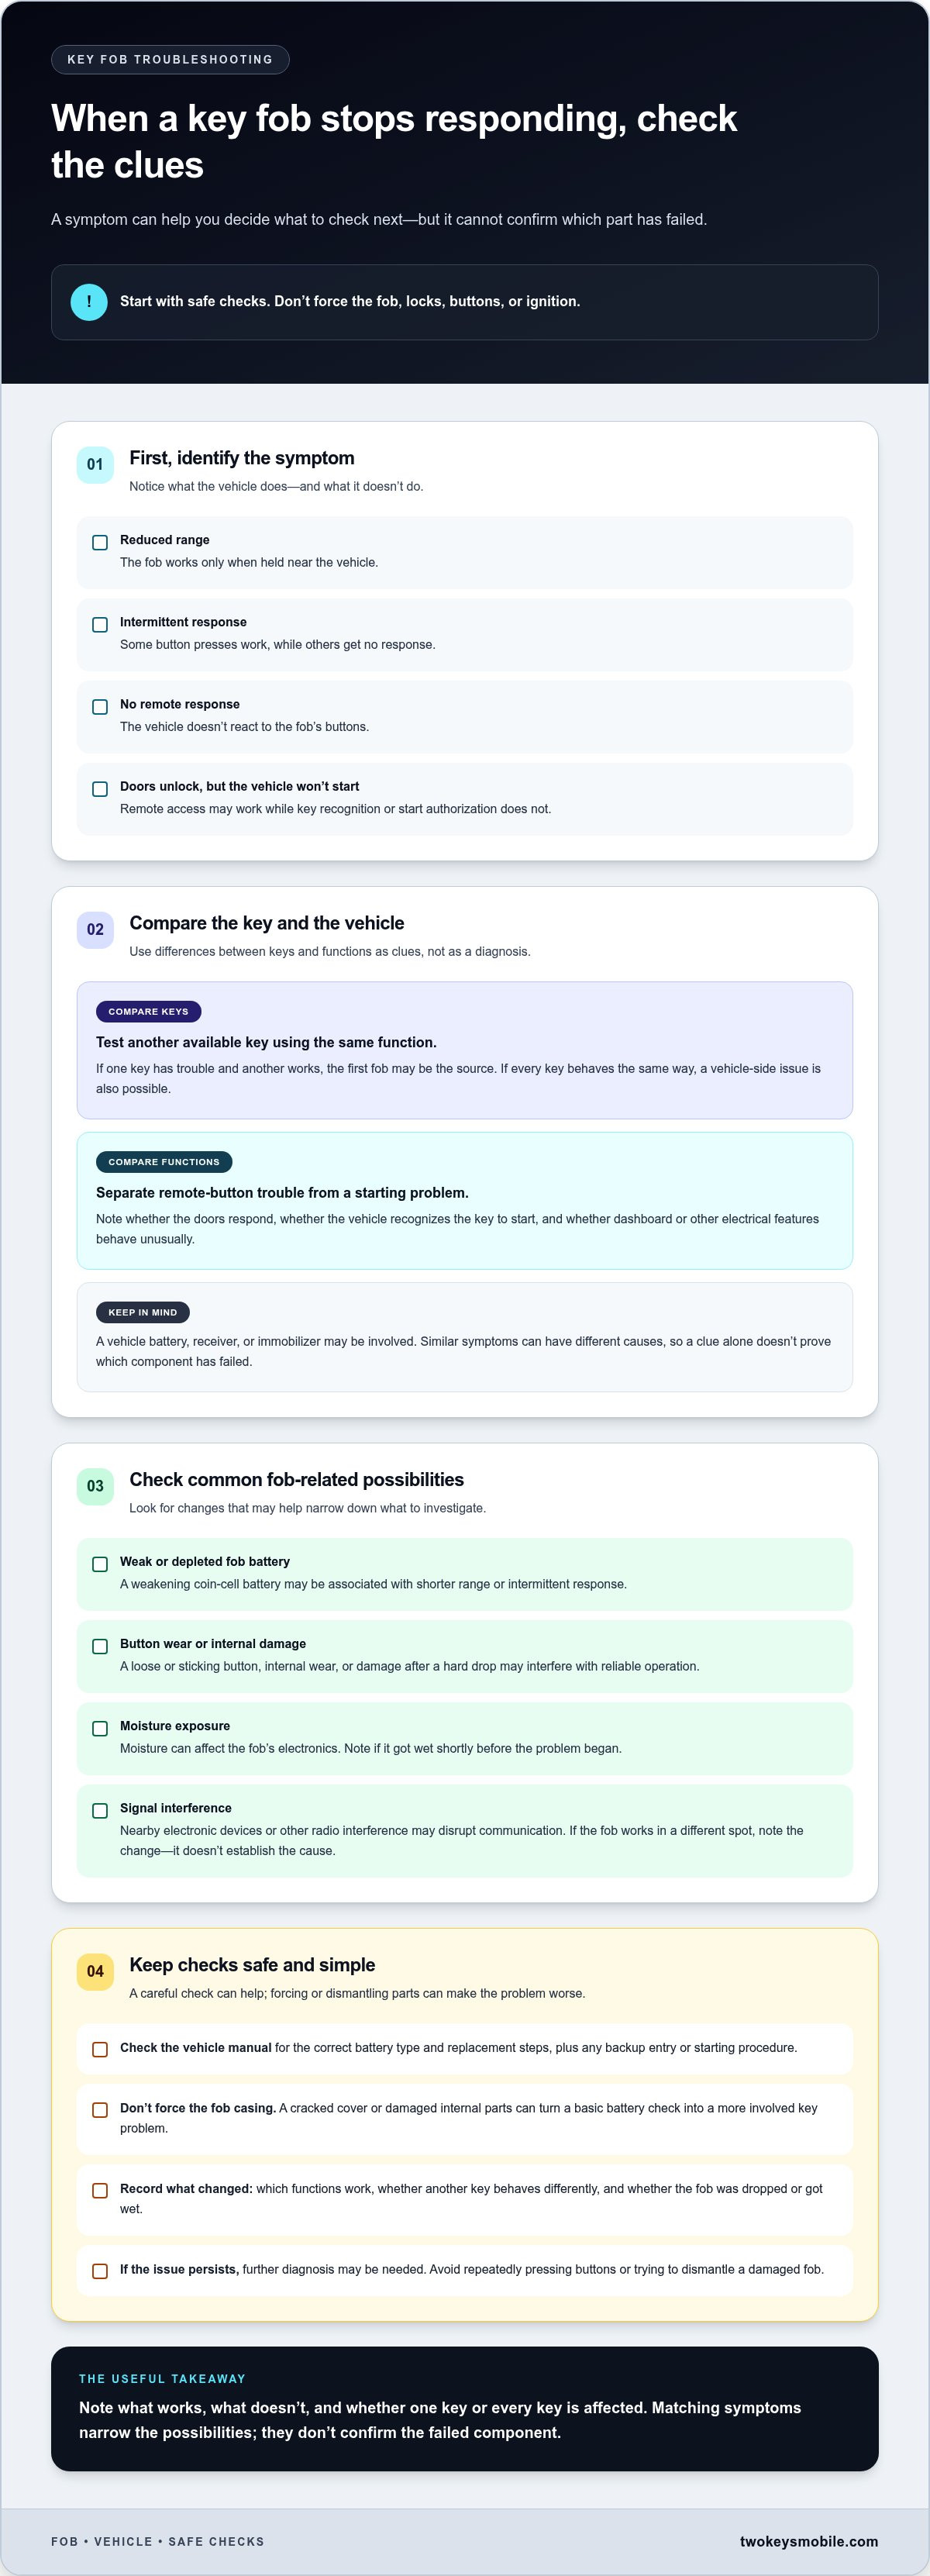Mark the 'Doors unlock, but vehicle won't start' checkbox
Viewport: 930px width, 2576px height.
(x=100, y=789)
